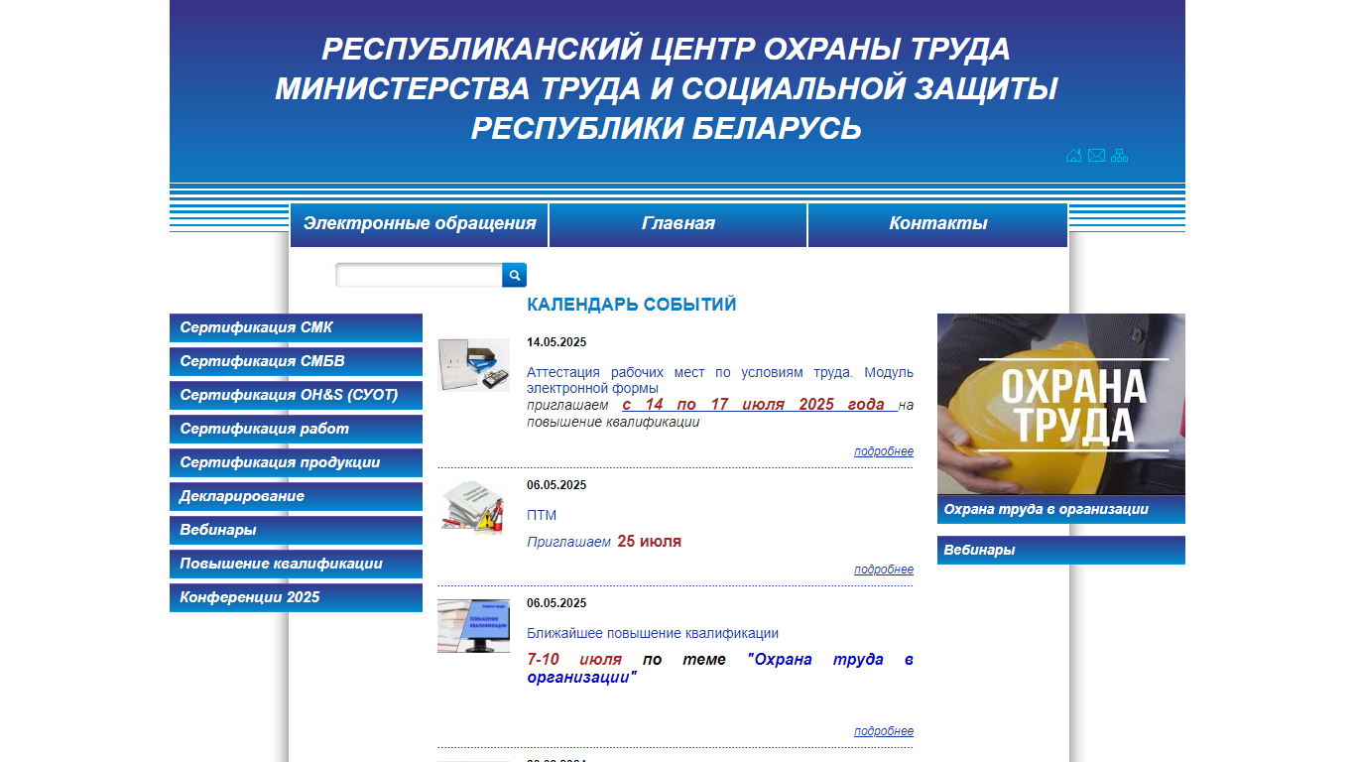
Task: Click the envelope mail icon in header
Action: [x=1096, y=156]
